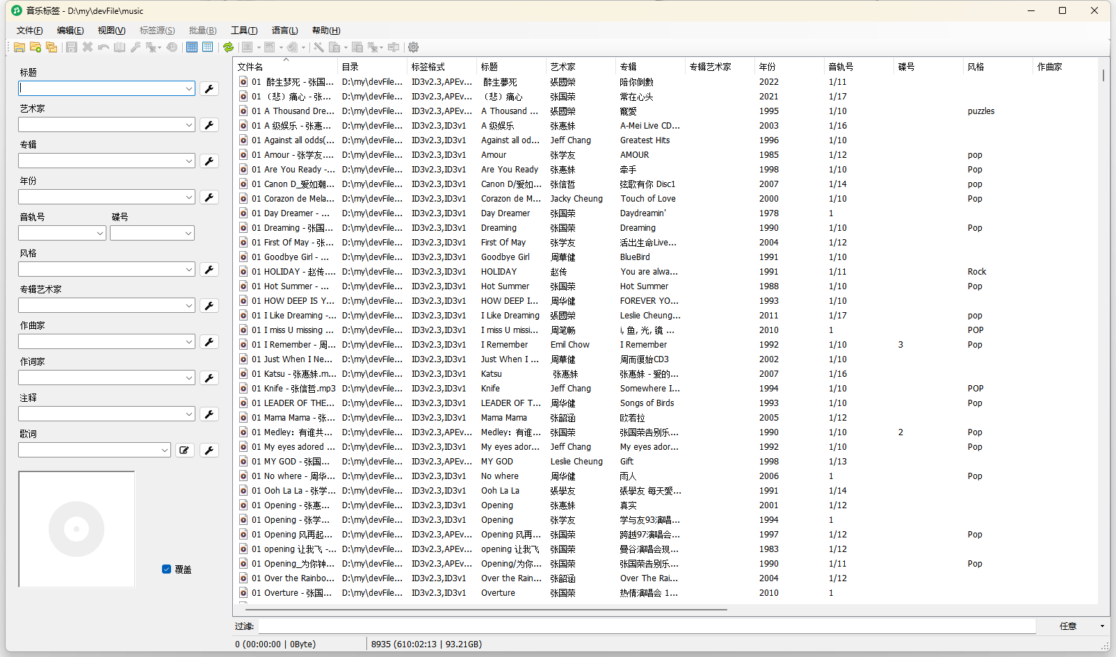The image size is (1116, 657).
Task: Toggle the 覆盖 checkbox
Action: click(x=167, y=569)
